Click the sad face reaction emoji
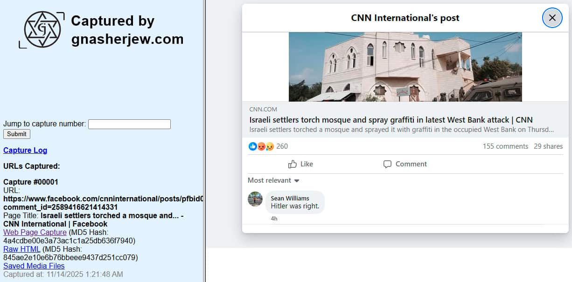Screen dimensions: 572x282 tap(269, 146)
